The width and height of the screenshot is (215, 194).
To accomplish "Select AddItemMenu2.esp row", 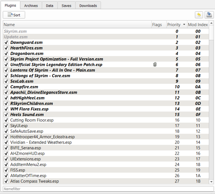I will pyautogui.click(x=106, y=165).
